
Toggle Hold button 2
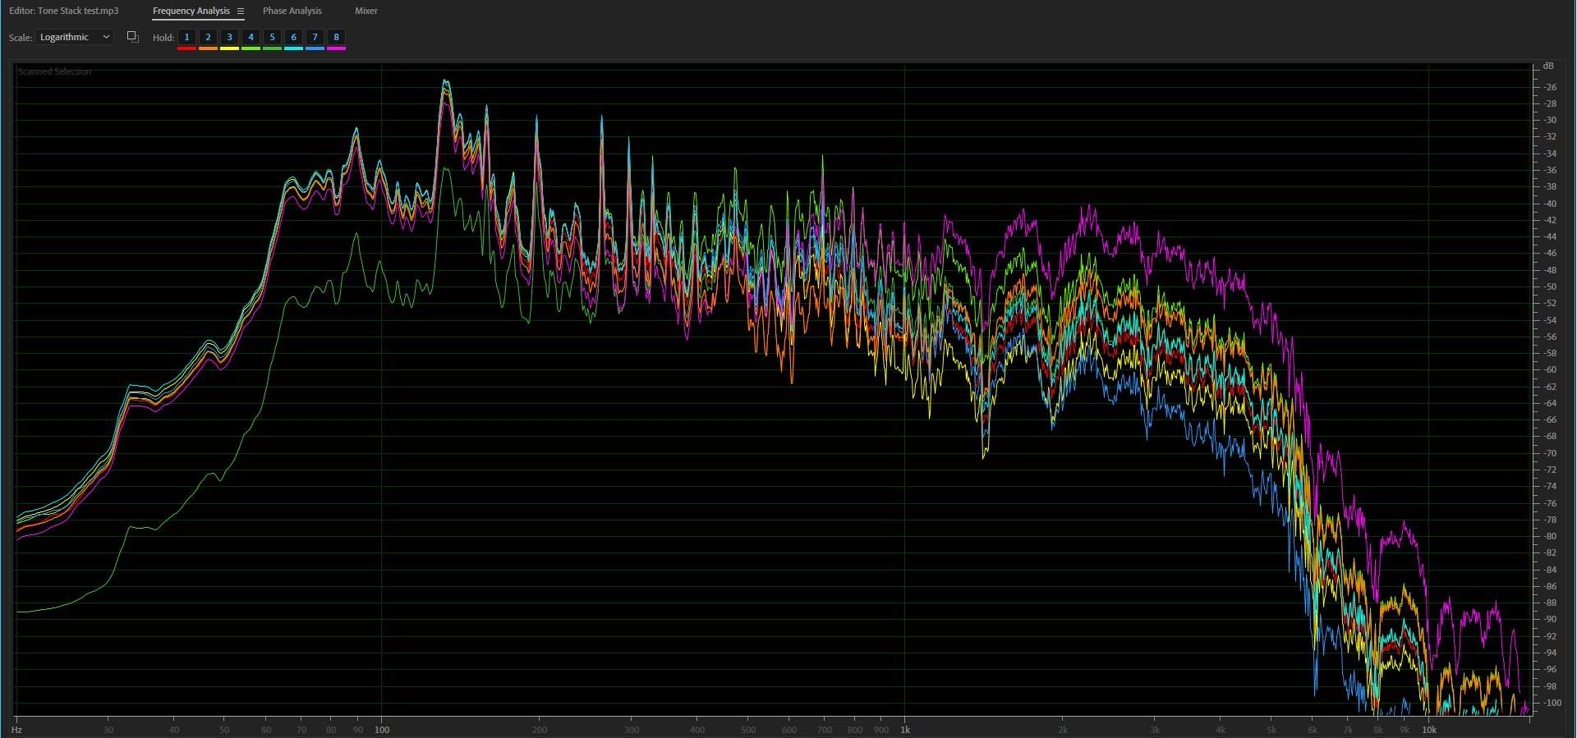[208, 37]
